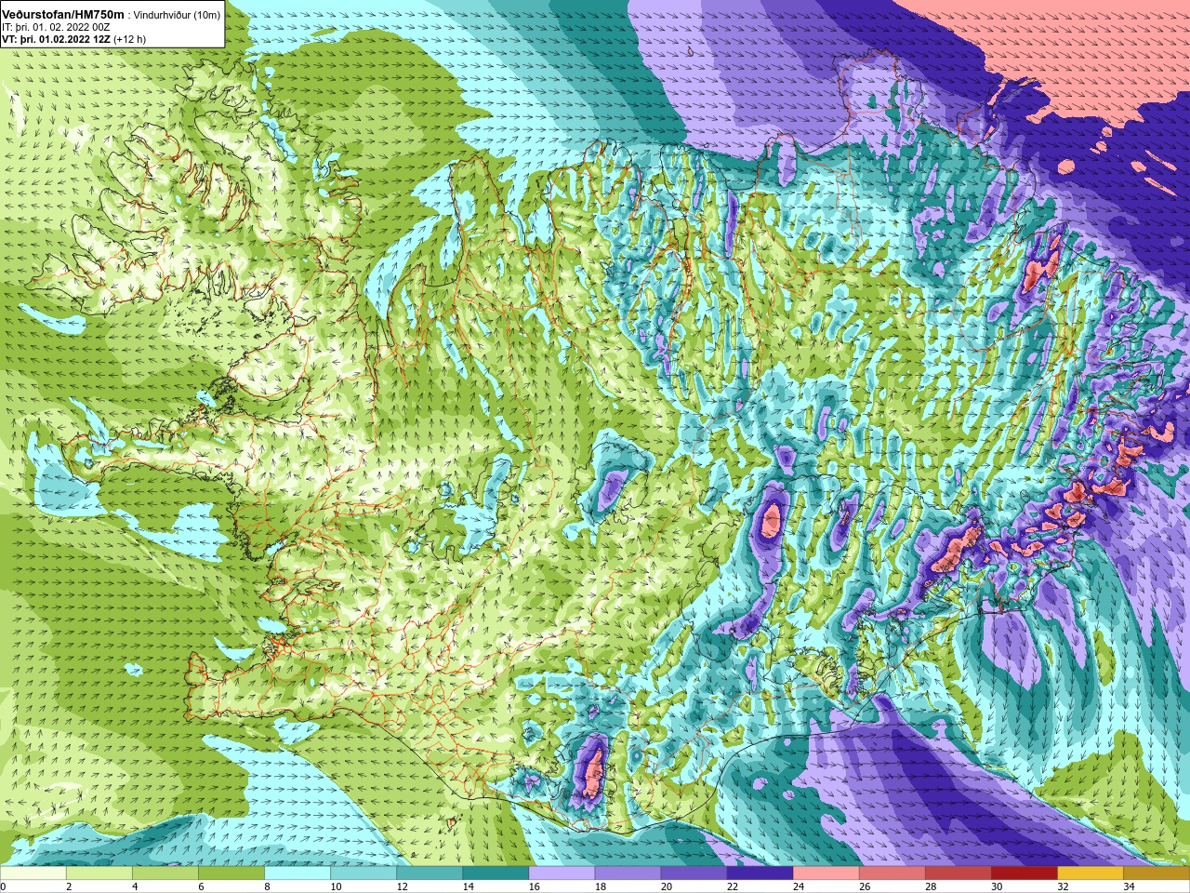The height and width of the screenshot is (893, 1190).
Task: Click the legend label '26'
Action: [x=864, y=886]
